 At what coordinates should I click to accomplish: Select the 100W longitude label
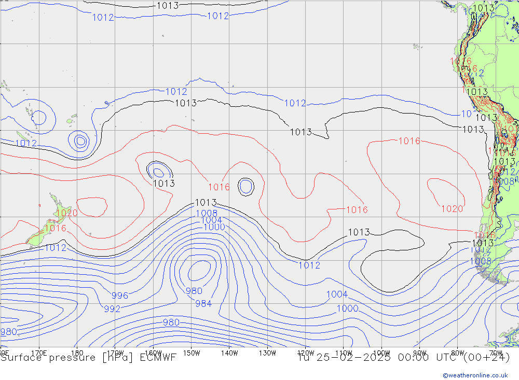click(381, 353)
